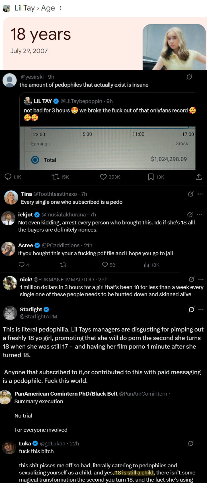This screenshot has width=207, height=483.
Task: Click the Lil Tay breadcrumb title
Action: pos(24,8)
